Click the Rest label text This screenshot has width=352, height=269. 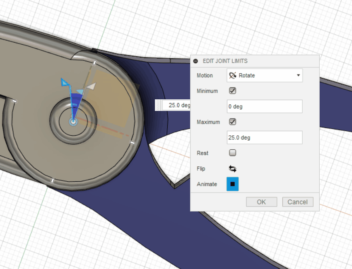tap(203, 153)
